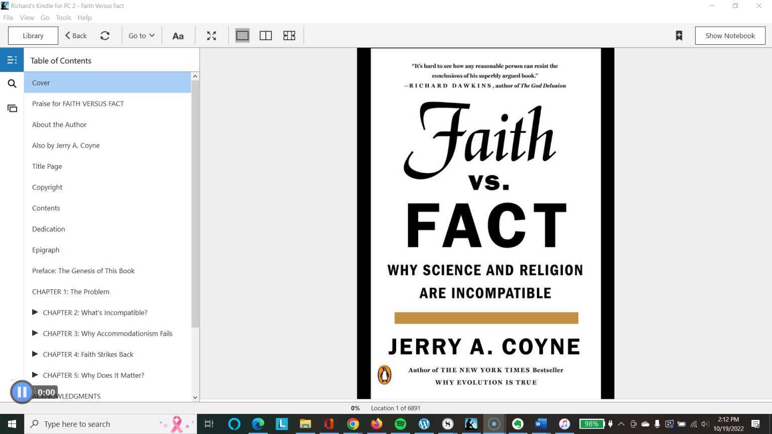The width and height of the screenshot is (772, 434).
Task: Open the Flashcards panel icon in sidebar
Action: click(x=12, y=108)
